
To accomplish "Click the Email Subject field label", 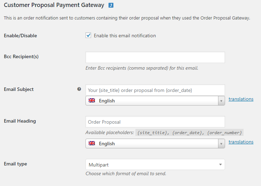I will tap(18, 89).
